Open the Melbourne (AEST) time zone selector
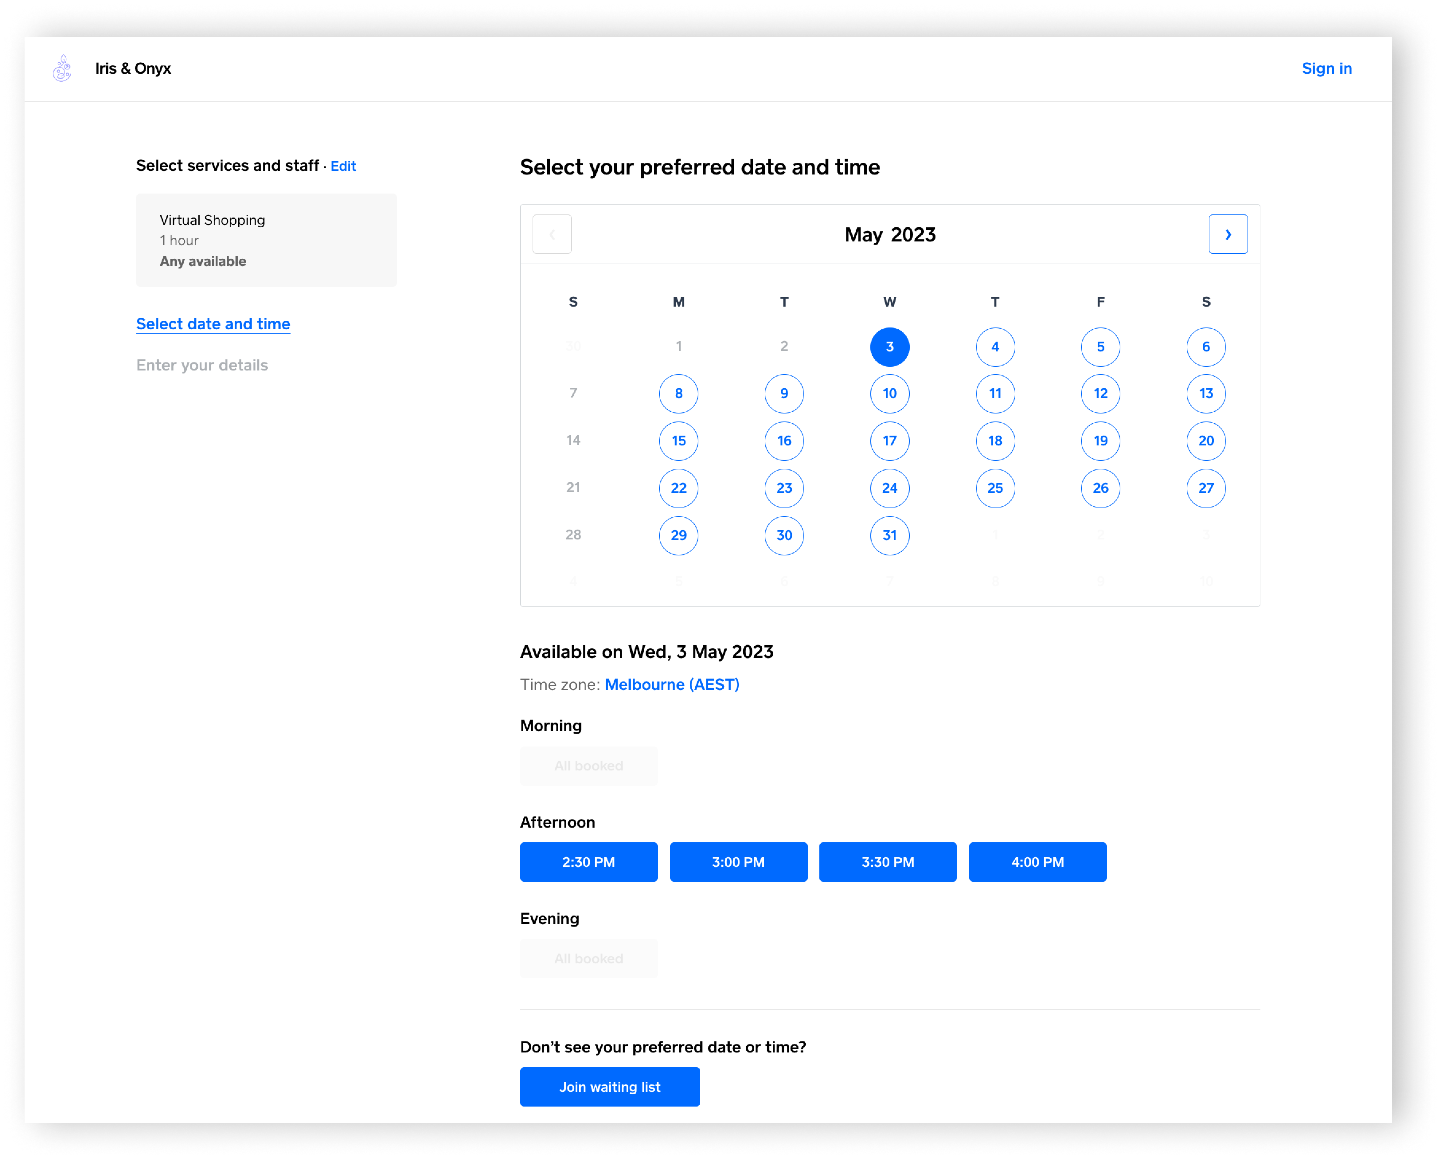Viewport: 1441px width, 1160px height. 671,685
